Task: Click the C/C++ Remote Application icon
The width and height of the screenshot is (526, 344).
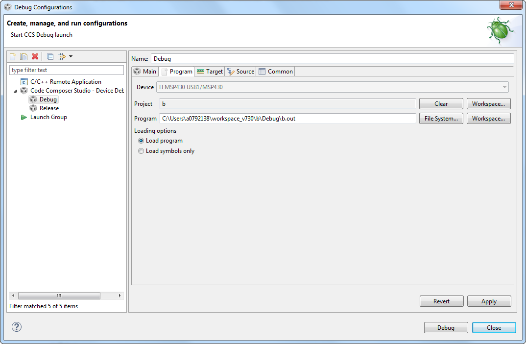Action: coord(24,82)
